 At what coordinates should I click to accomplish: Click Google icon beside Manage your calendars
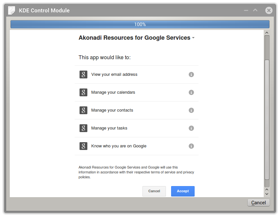83,92
